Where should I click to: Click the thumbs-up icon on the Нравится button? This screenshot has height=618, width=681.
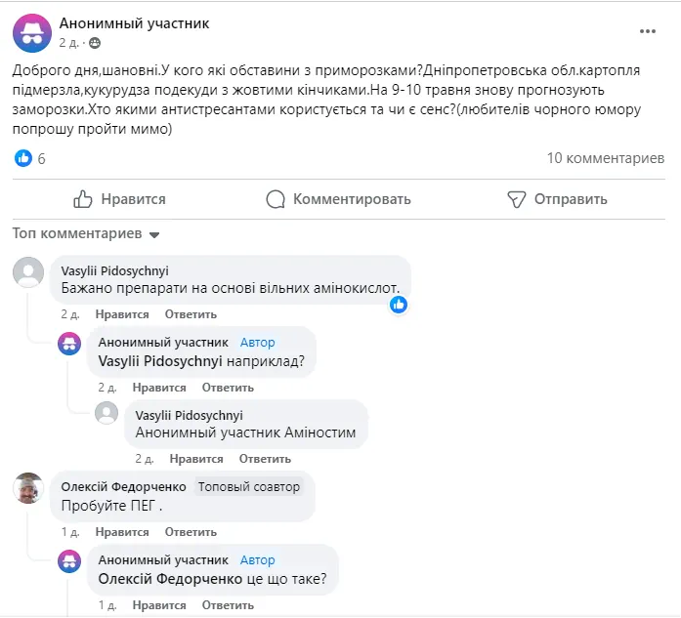84,199
